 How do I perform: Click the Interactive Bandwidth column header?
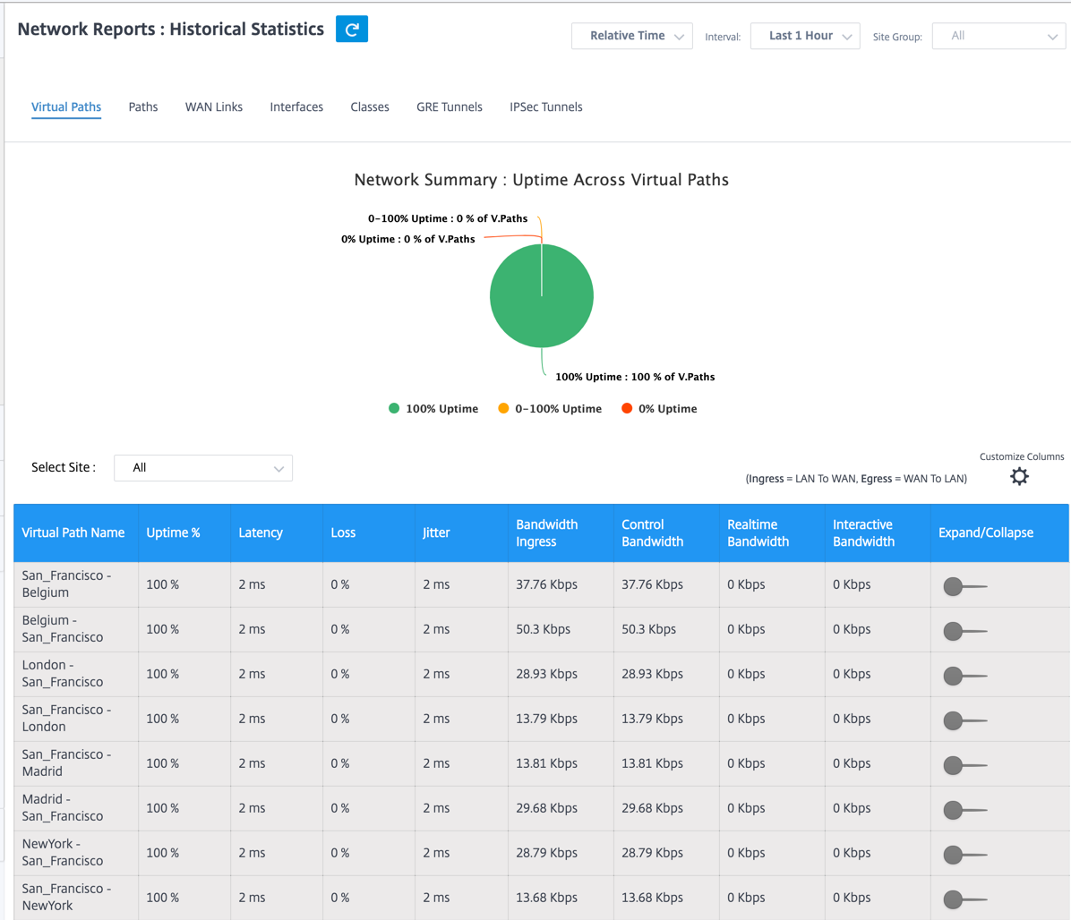[878, 533]
